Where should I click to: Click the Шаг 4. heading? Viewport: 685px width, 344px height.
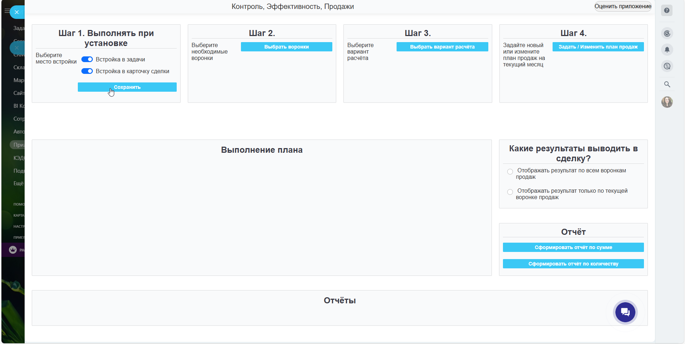tap(574, 33)
